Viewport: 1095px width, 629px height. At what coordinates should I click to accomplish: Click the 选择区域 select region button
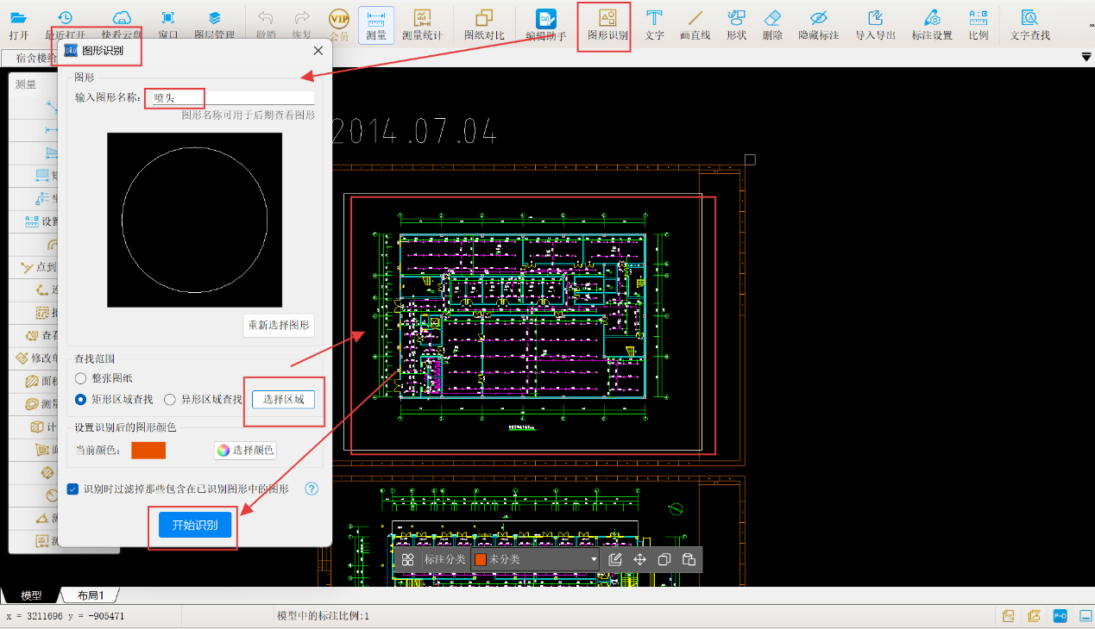pos(283,400)
